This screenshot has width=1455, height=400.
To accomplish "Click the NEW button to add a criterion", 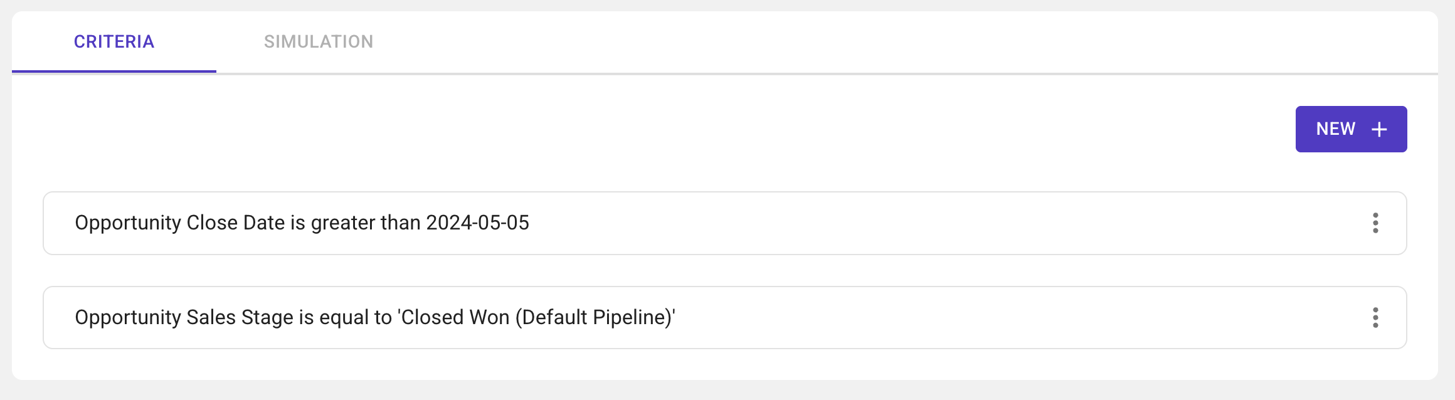I will (1351, 129).
